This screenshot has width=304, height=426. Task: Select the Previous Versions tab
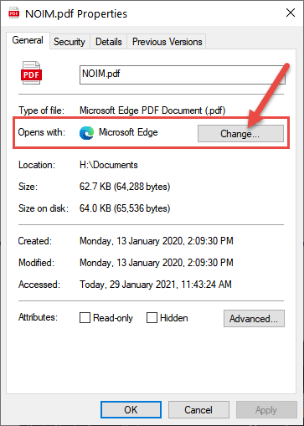coord(167,42)
